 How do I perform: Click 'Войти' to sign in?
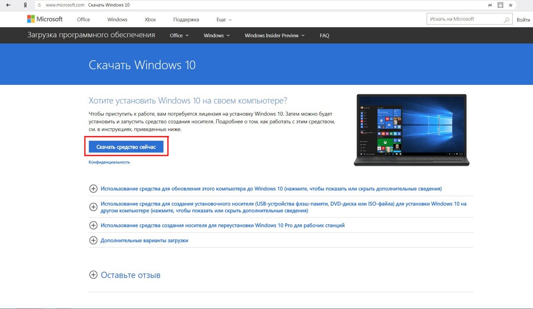(x=523, y=20)
